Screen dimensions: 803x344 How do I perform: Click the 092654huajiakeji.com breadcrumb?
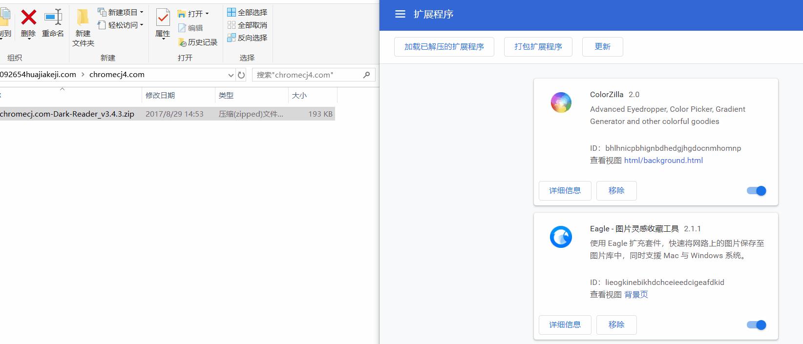point(38,75)
